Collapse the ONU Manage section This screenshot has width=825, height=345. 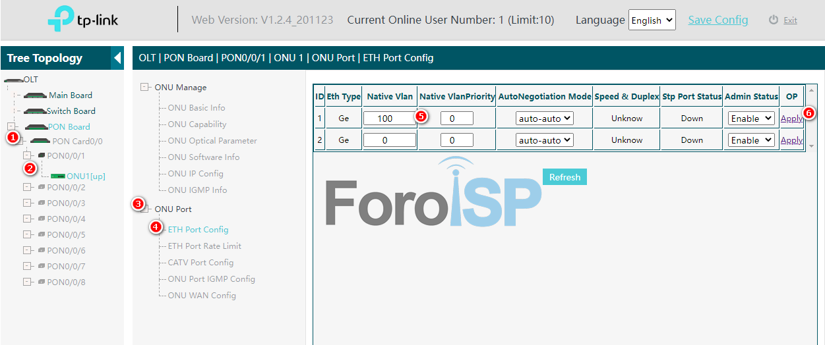(145, 87)
